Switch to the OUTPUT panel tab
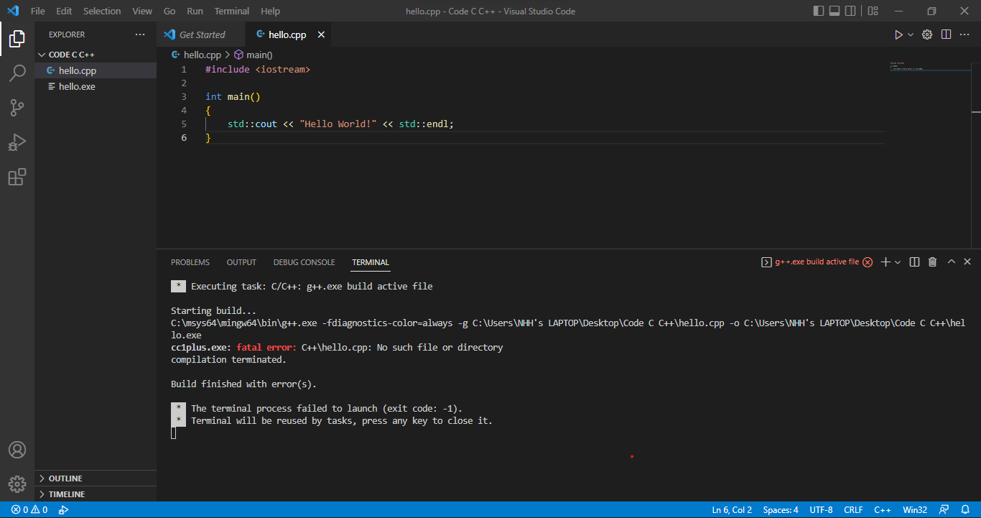 [x=241, y=262]
